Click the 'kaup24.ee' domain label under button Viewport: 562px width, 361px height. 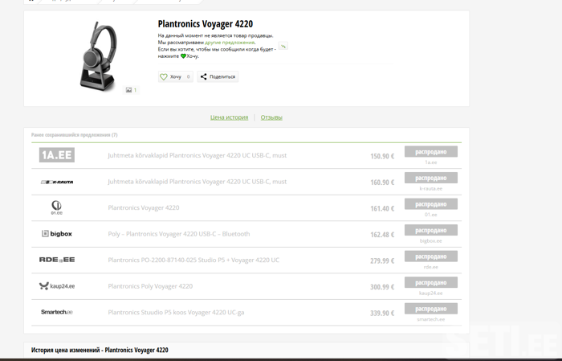point(431,293)
